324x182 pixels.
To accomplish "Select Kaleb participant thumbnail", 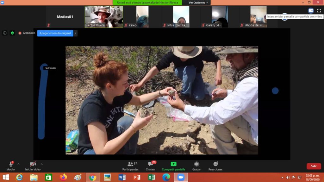I will (142, 17).
